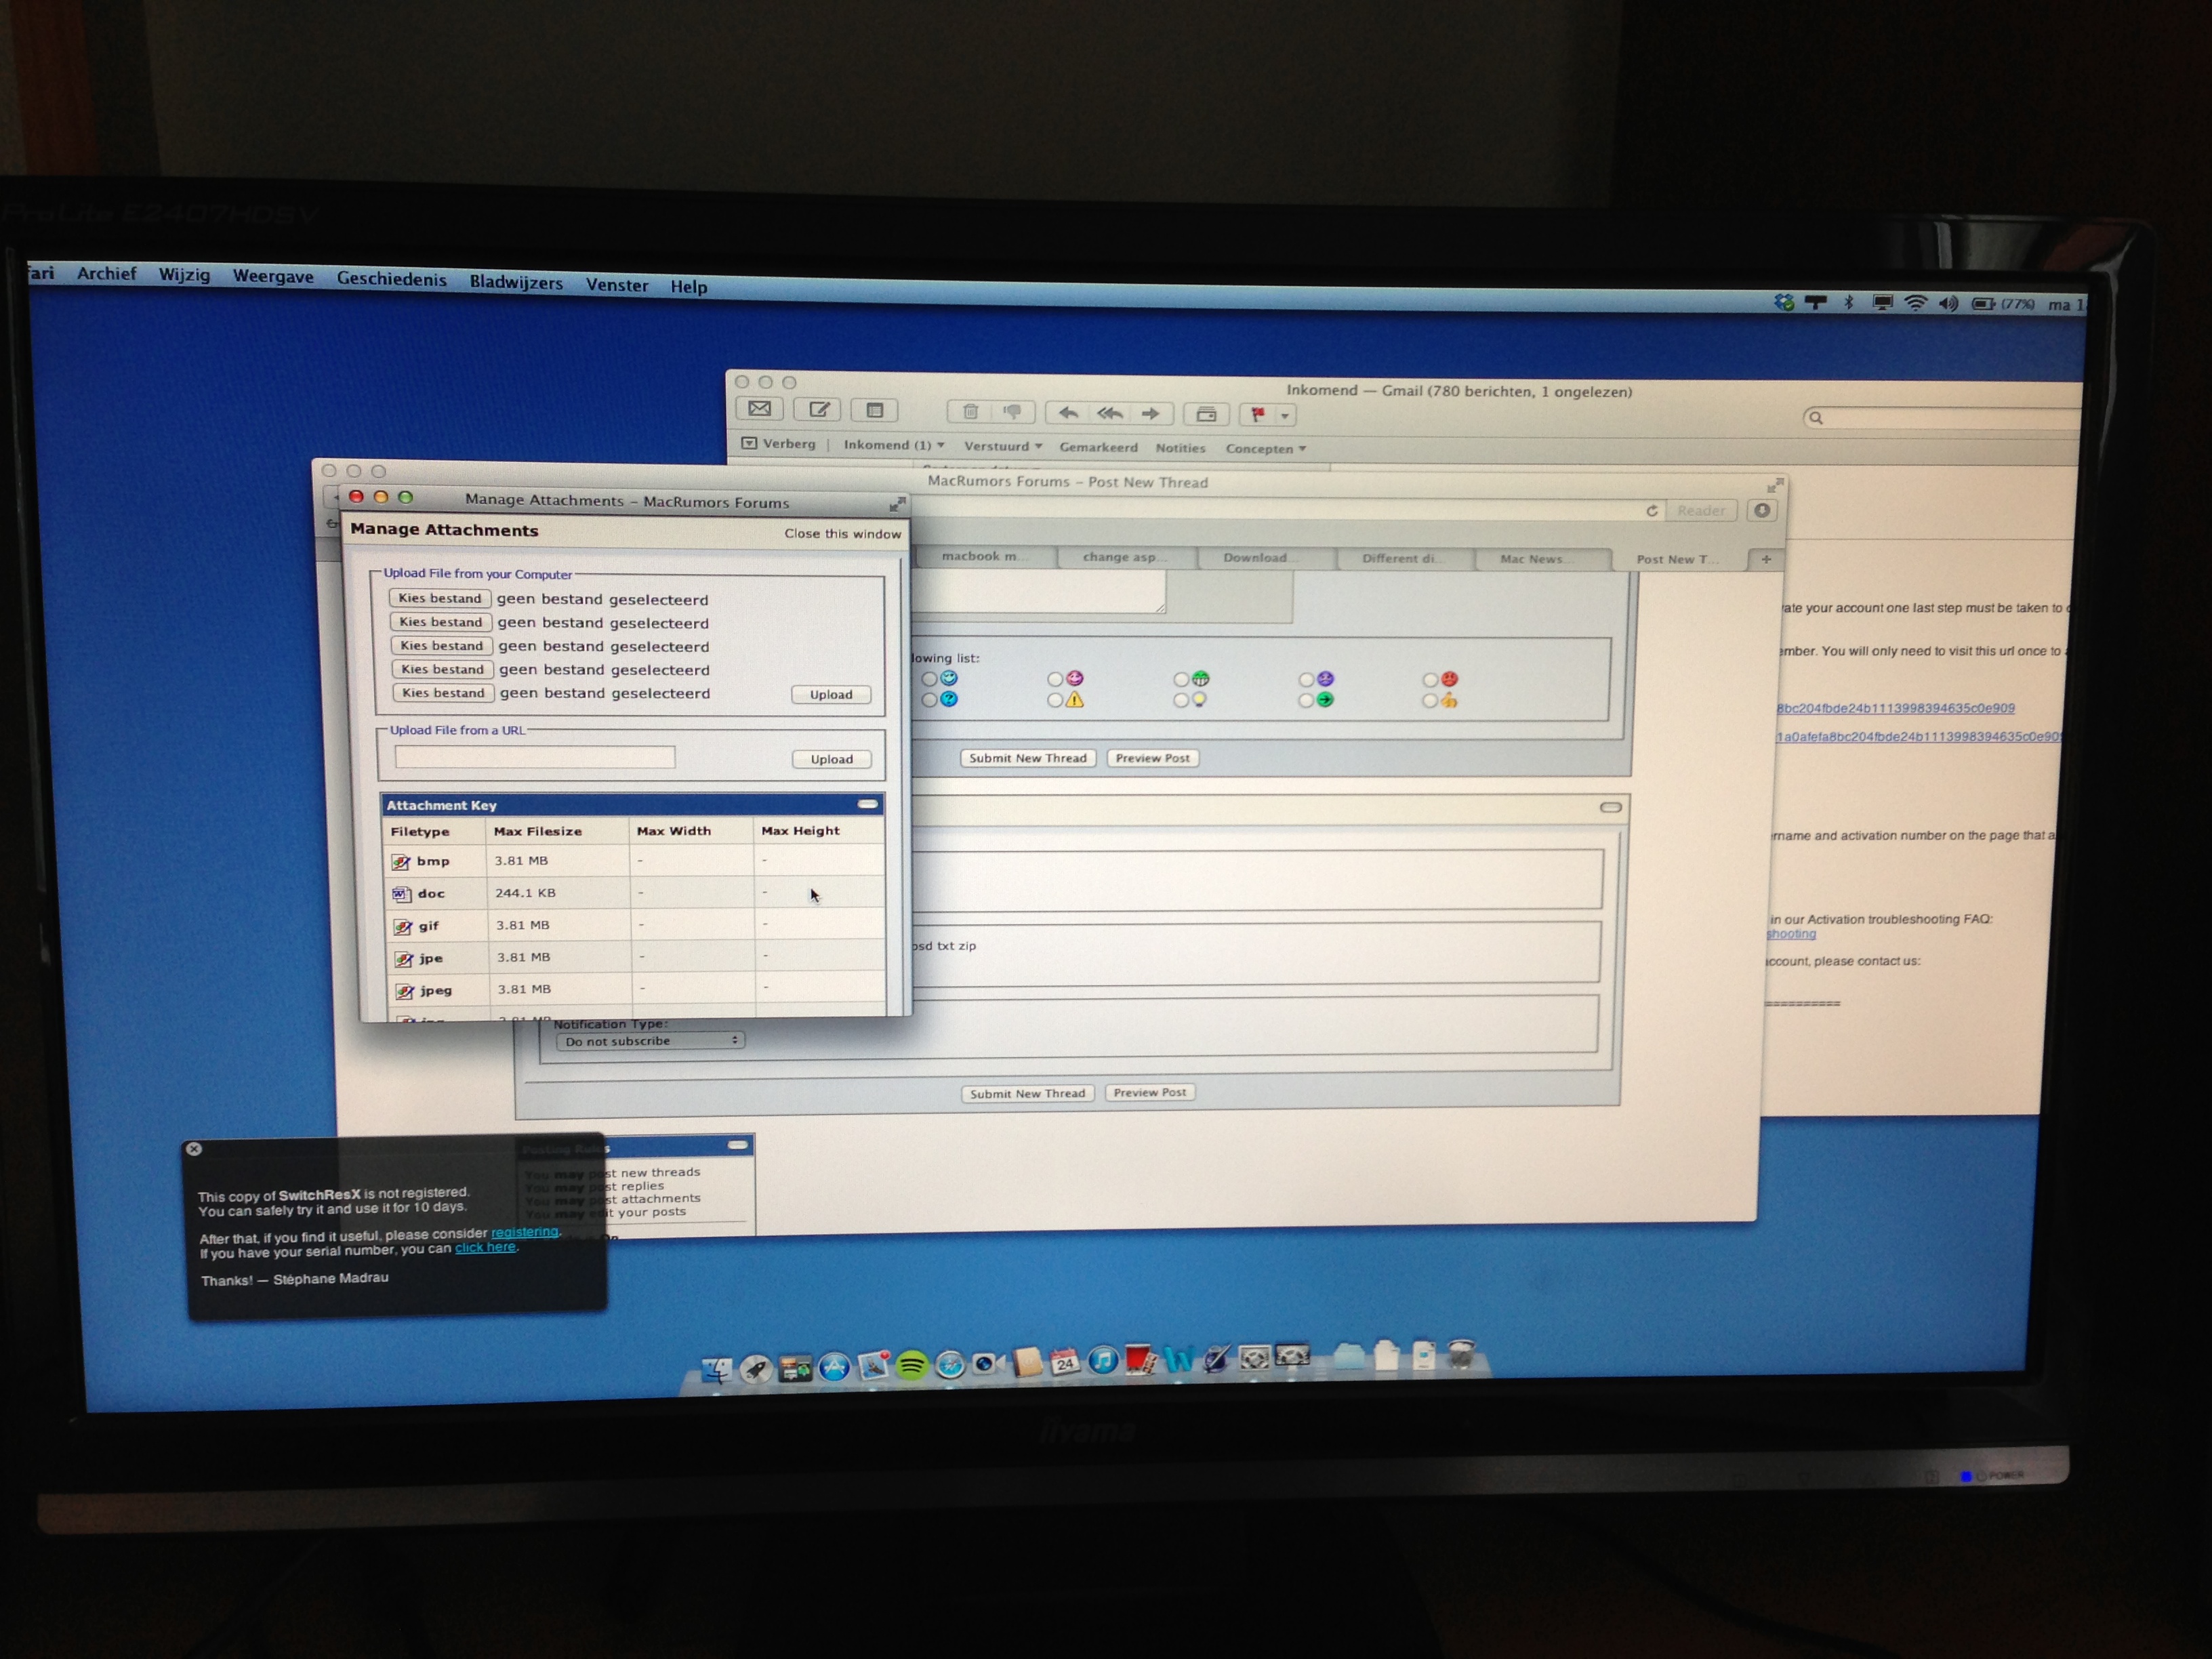Click the trash delete icon in Mail toolbar

click(970, 411)
